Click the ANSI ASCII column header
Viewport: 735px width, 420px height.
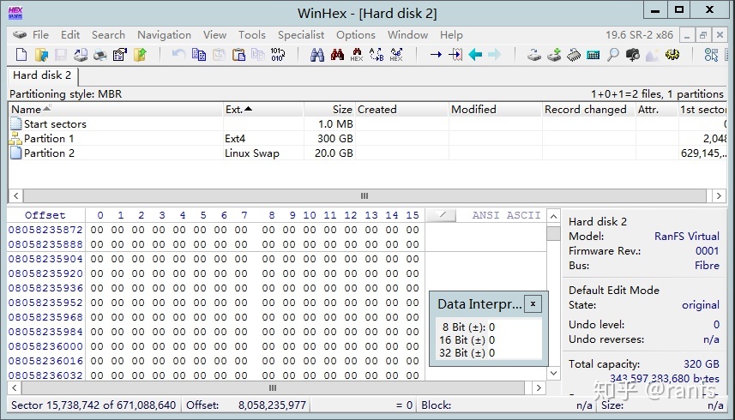(506, 215)
